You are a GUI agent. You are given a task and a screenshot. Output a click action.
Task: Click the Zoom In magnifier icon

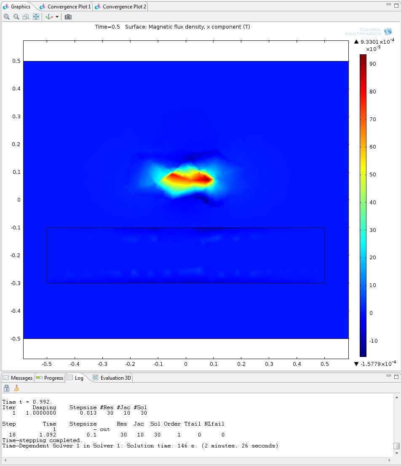[x=7, y=17]
